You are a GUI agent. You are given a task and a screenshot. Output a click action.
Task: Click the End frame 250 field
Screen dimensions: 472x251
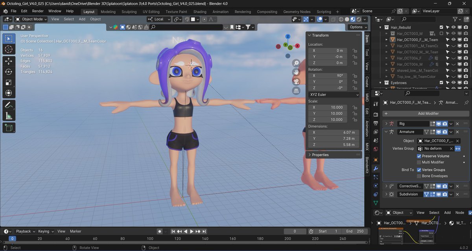coord(355,231)
